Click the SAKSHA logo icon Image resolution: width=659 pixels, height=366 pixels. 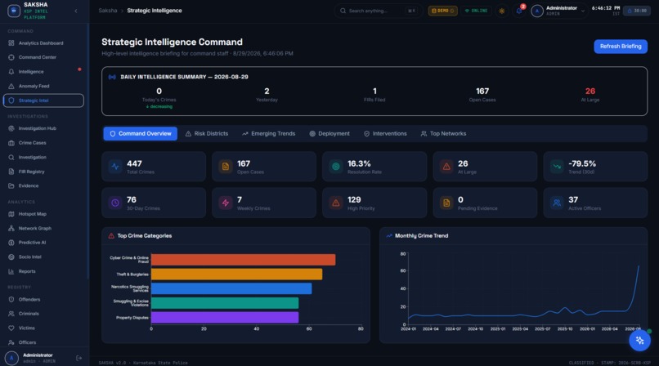pos(14,11)
